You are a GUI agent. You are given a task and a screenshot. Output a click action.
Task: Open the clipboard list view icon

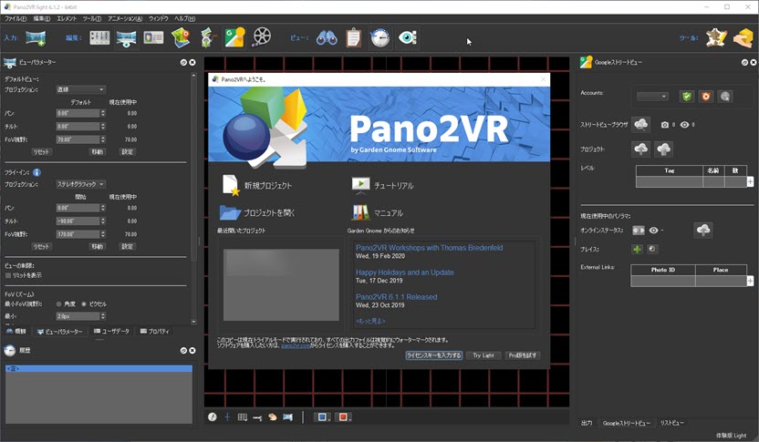(354, 37)
